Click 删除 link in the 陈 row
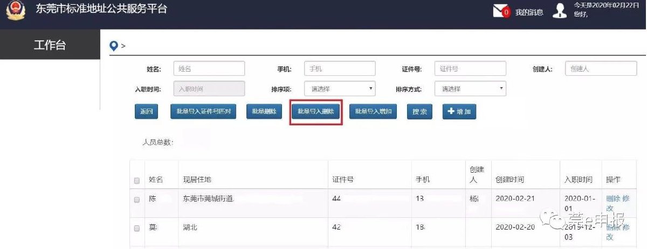Screen dimensions: 647x249 (x=613, y=198)
